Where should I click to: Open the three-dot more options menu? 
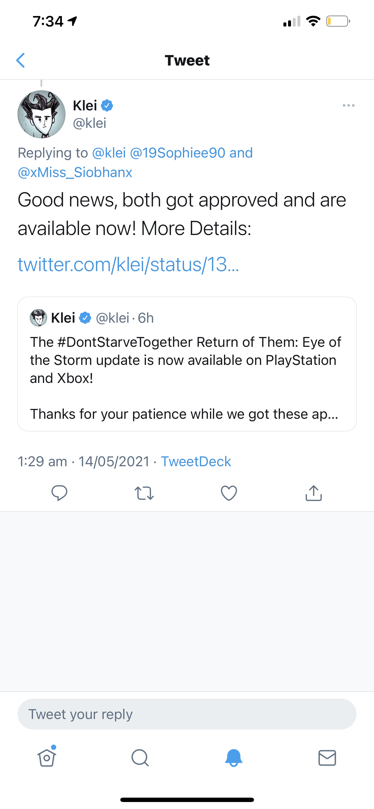348,105
